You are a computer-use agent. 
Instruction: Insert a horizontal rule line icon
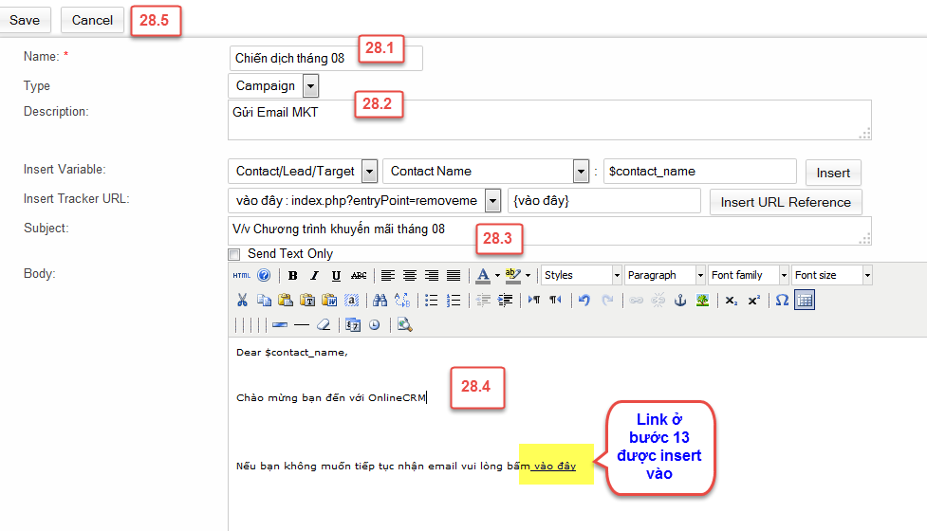tap(302, 325)
